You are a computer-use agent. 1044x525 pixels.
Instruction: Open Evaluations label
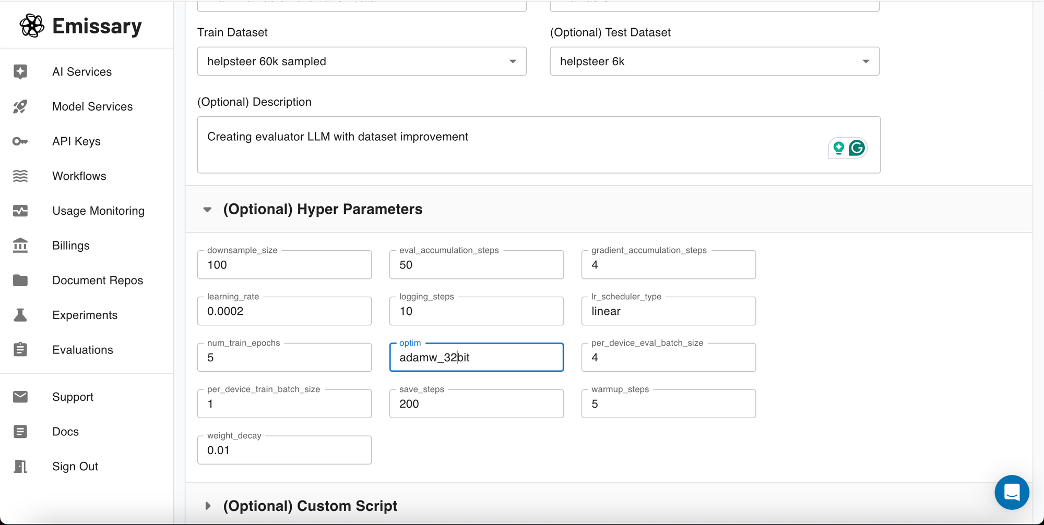[x=82, y=350]
